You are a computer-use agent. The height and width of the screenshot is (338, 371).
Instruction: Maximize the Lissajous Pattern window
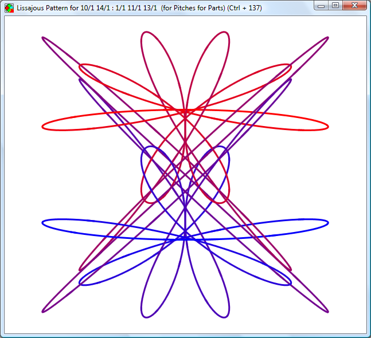coord(335,6)
